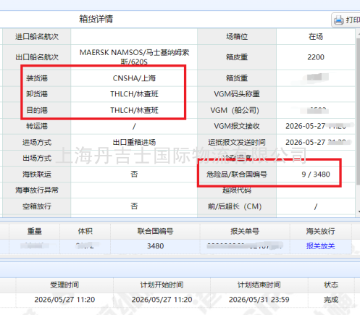Screen dimensions: 360x315
Task: Click the 前/后超长（CM） label
Action: [235, 206]
